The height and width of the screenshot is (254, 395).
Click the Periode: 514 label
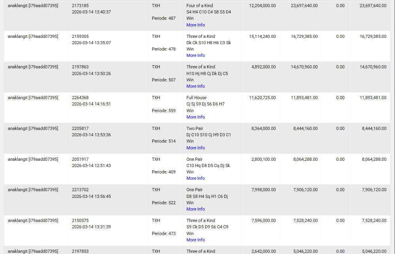[x=163, y=141]
